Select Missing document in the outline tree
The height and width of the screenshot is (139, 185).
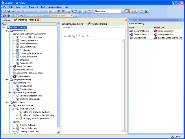[x=24, y=76]
